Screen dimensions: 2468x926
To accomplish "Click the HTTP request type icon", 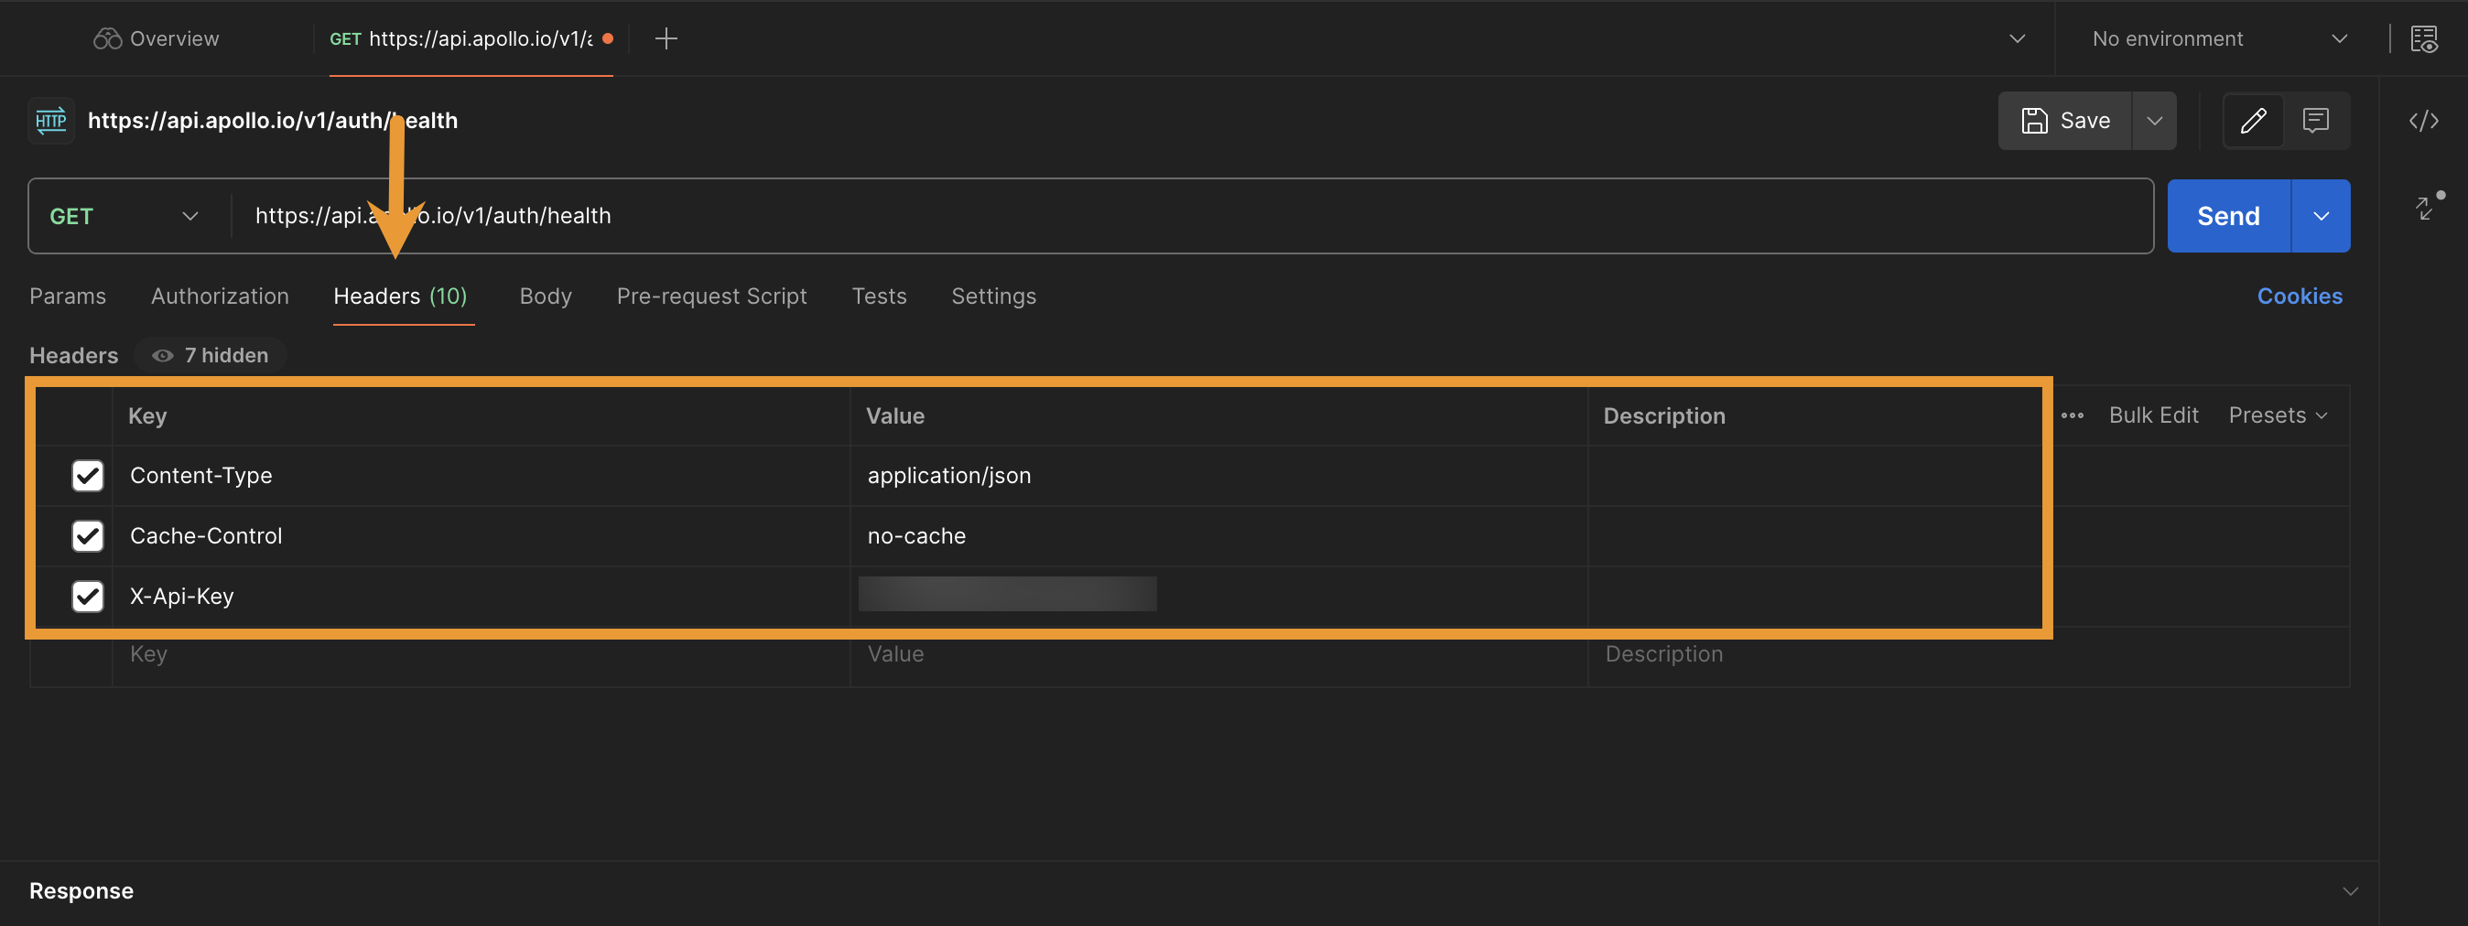I will pos(50,121).
